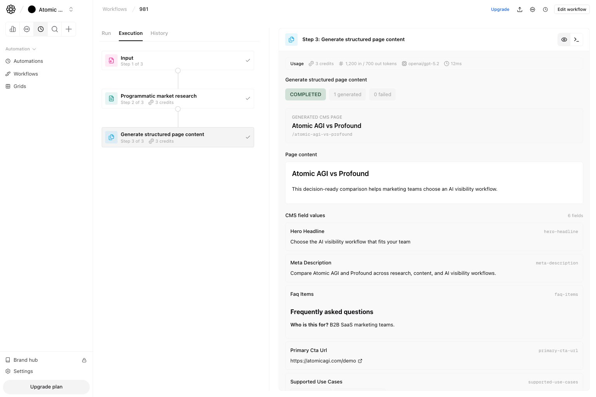Click Step 3 header page icon
Image resolution: width=596 pixels, height=397 pixels.
pyautogui.click(x=291, y=40)
